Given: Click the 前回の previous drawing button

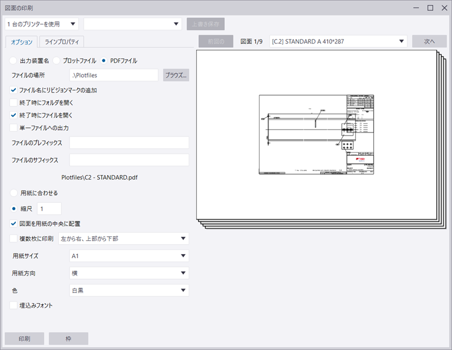Looking at the screenshot, I should pos(216,41).
